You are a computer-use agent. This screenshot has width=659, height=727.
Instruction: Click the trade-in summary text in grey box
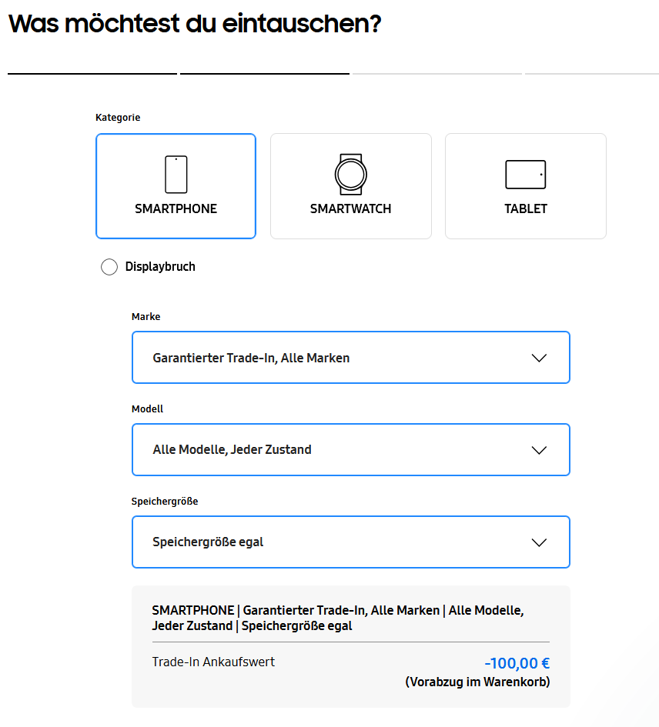(x=337, y=618)
